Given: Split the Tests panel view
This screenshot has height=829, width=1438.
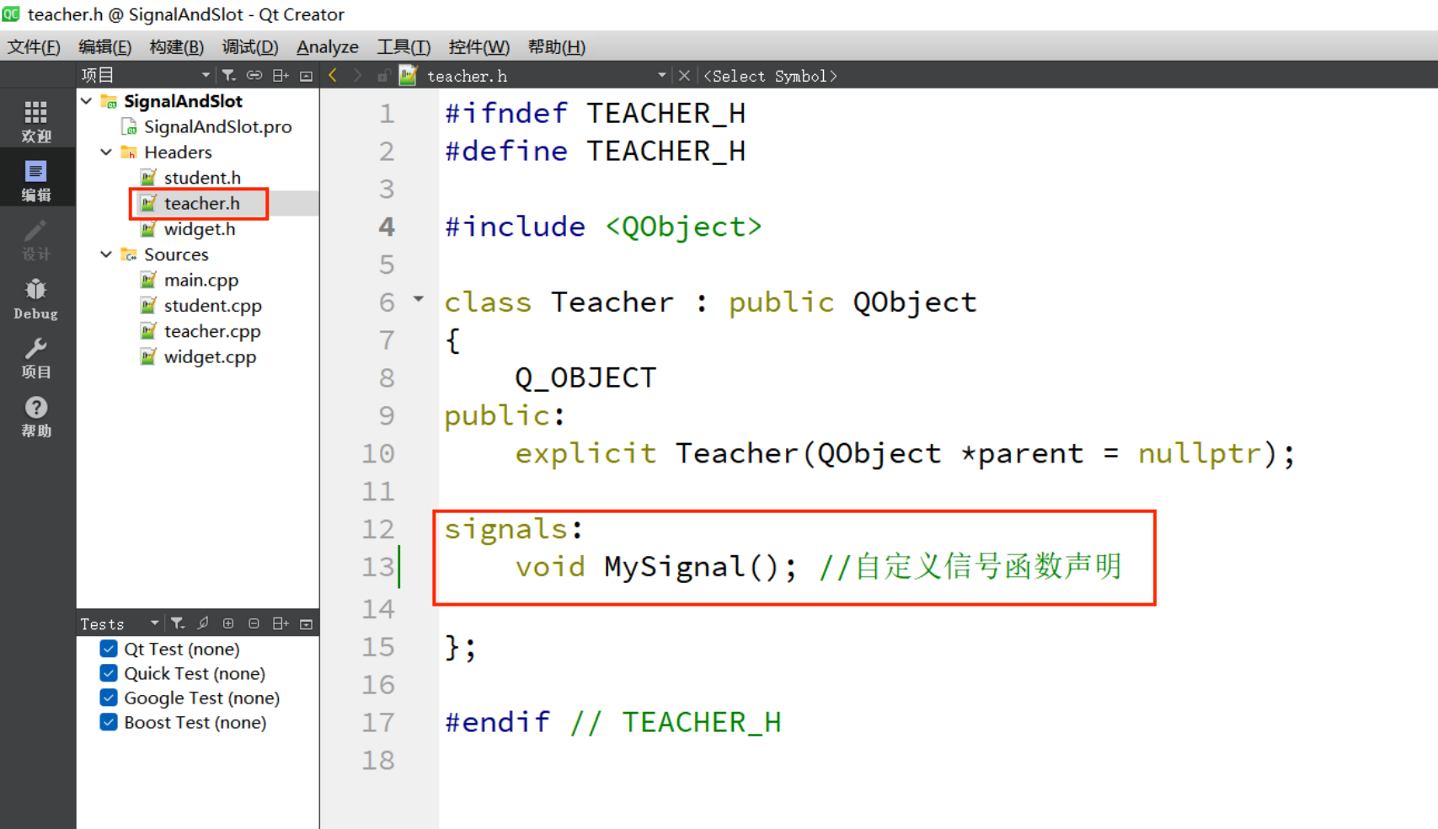Looking at the screenshot, I should (x=281, y=623).
